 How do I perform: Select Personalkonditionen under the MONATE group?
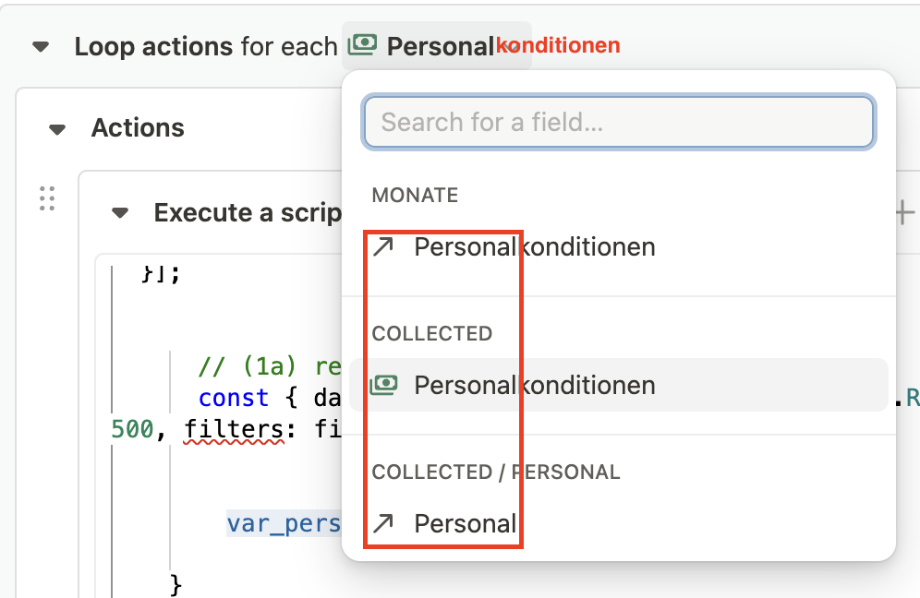pyautogui.click(x=535, y=247)
